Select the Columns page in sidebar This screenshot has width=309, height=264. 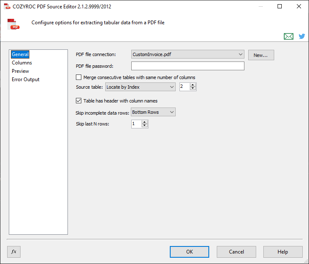22,63
